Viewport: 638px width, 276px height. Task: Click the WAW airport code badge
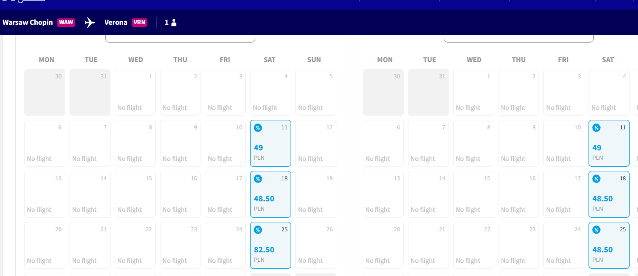(x=66, y=23)
